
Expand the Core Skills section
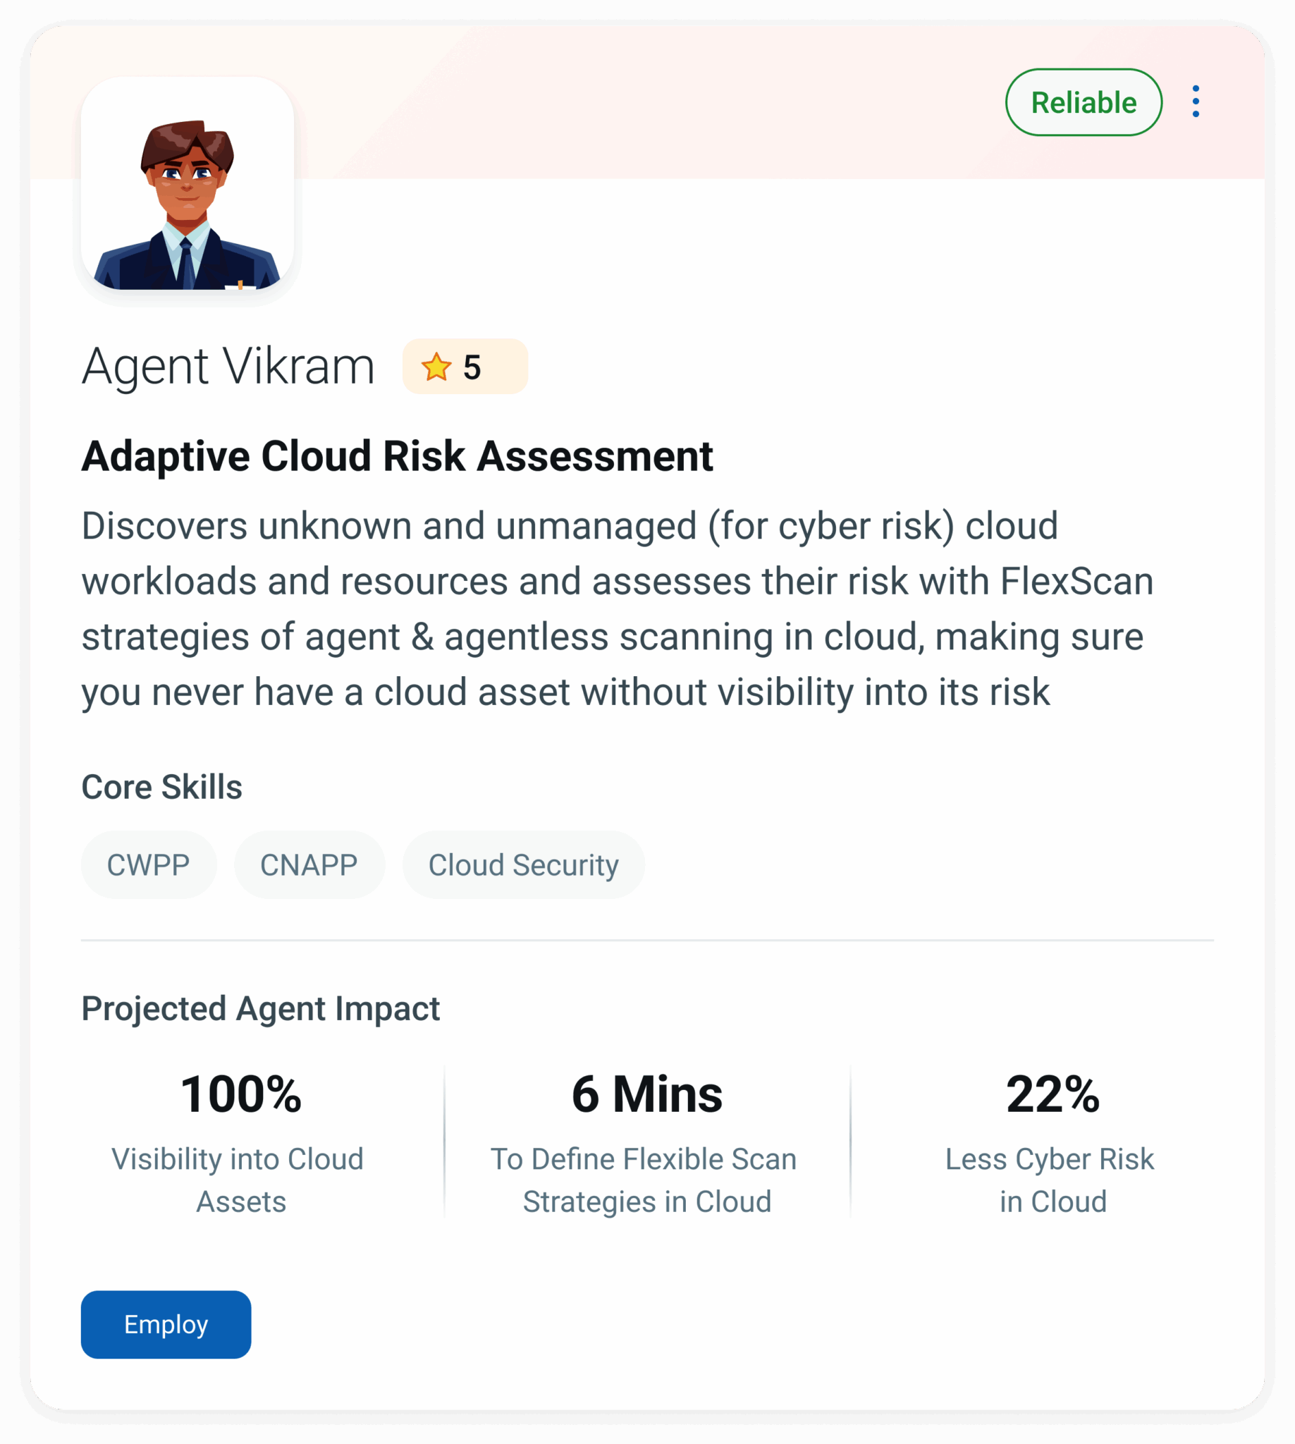(162, 786)
